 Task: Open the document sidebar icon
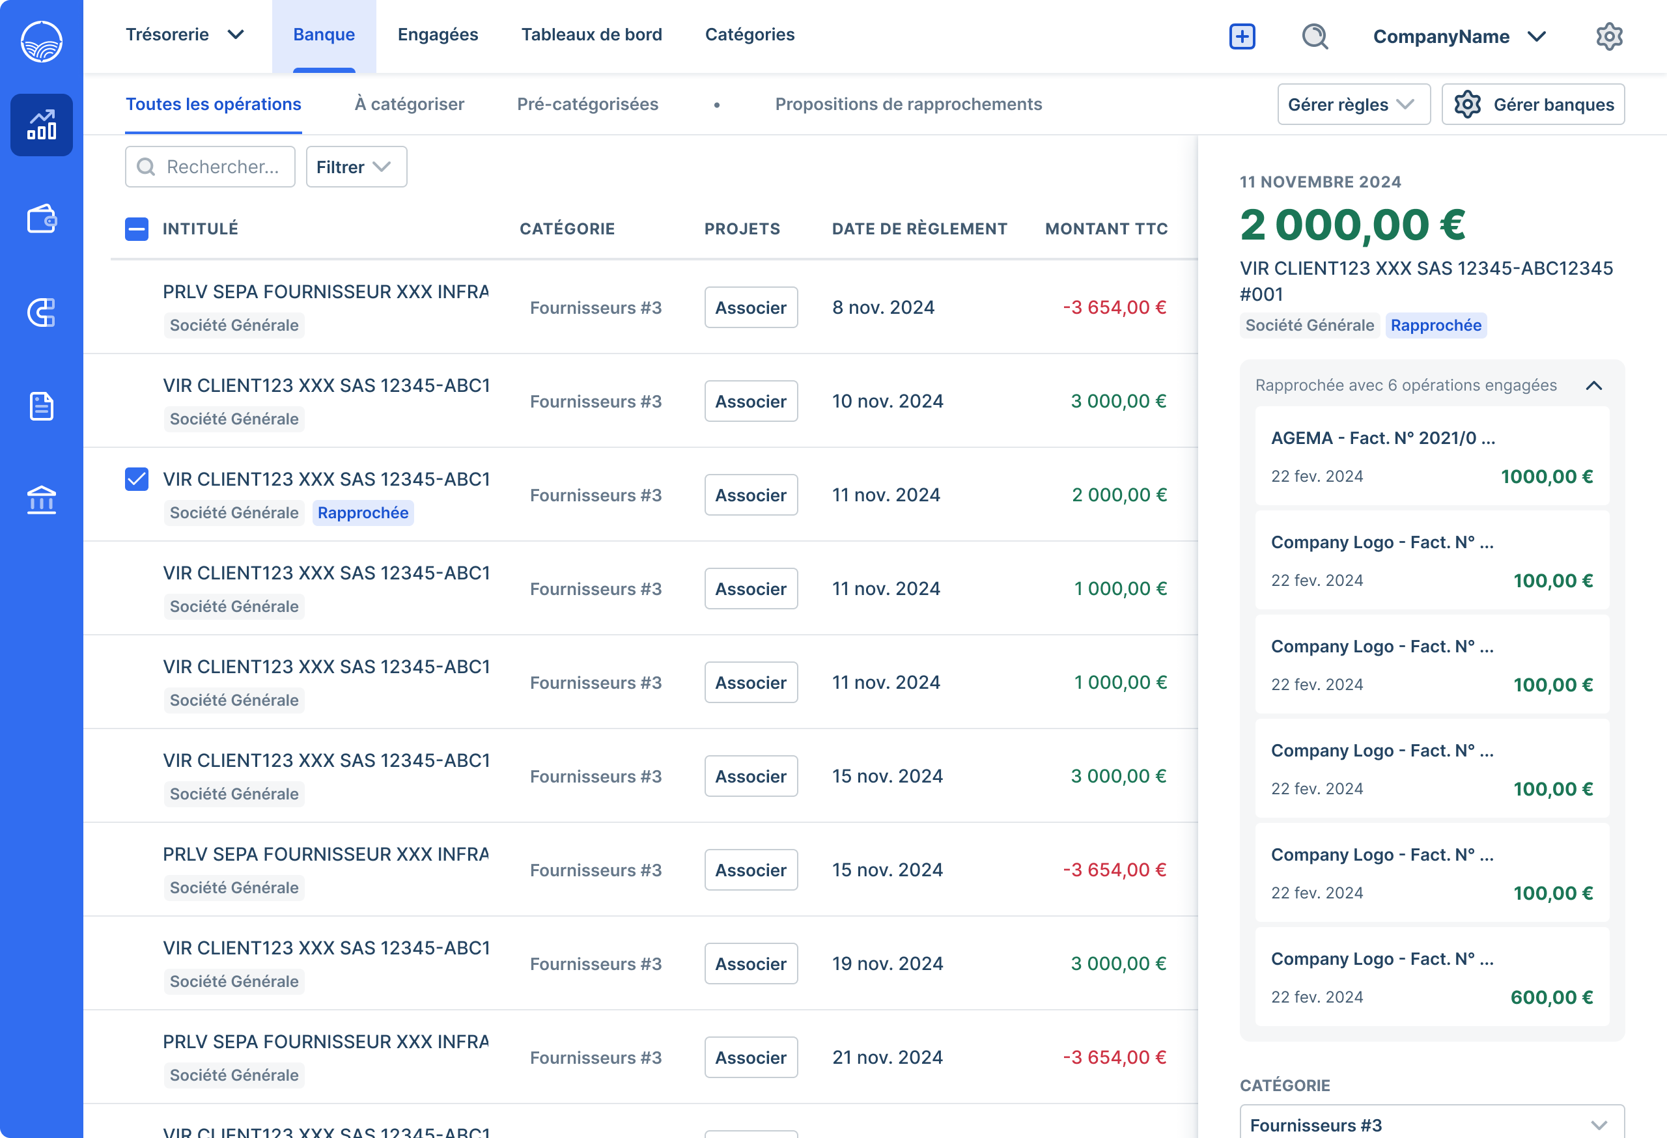click(x=42, y=406)
